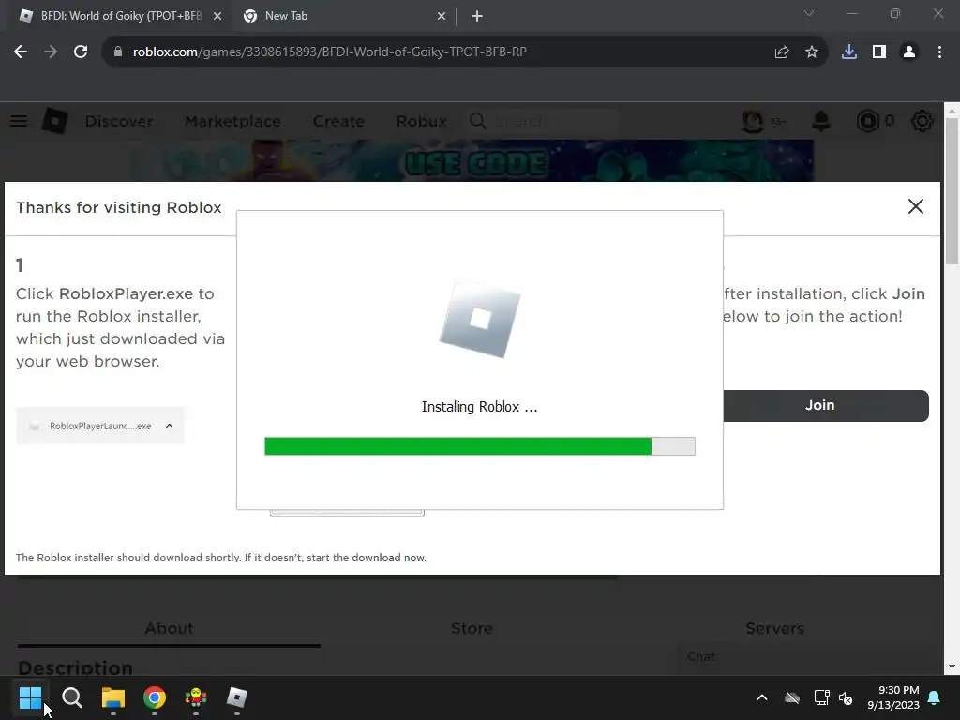Click the USE CODE banner ad
The width and height of the screenshot is (960, 720).
tap(472, 160)
